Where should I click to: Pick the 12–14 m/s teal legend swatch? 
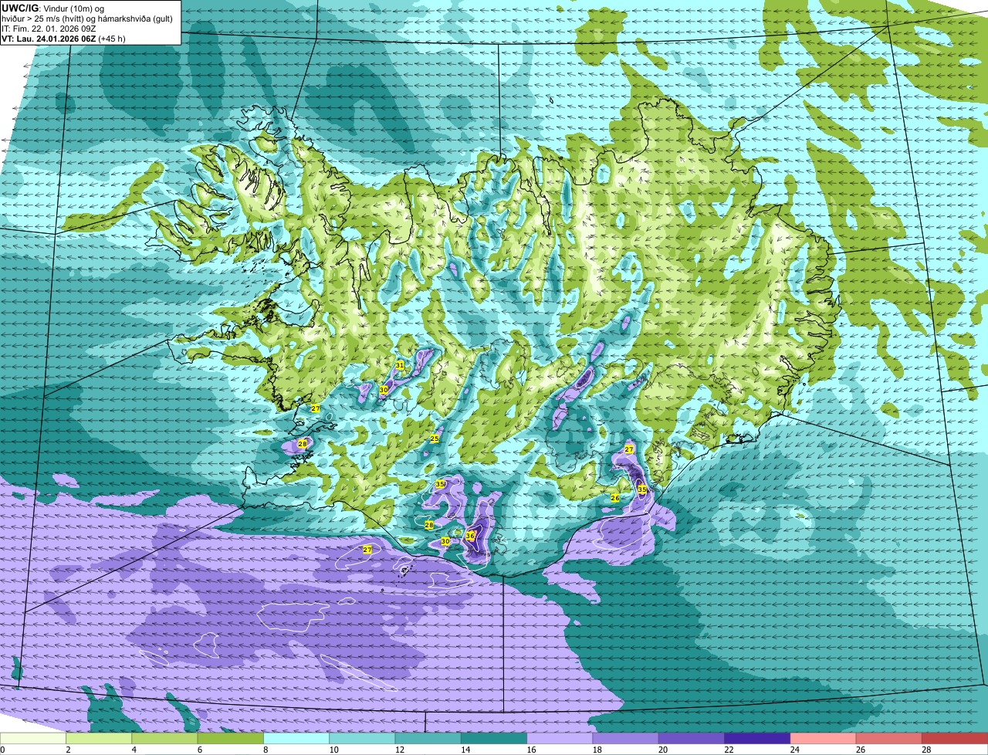428,738
